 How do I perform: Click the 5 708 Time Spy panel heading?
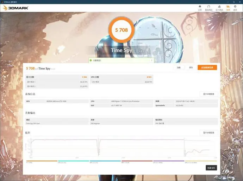tap(40, 69)
